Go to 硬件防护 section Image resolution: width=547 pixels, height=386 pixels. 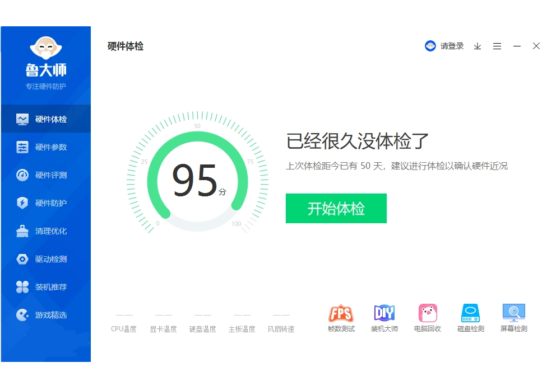(x=46, y=203)
